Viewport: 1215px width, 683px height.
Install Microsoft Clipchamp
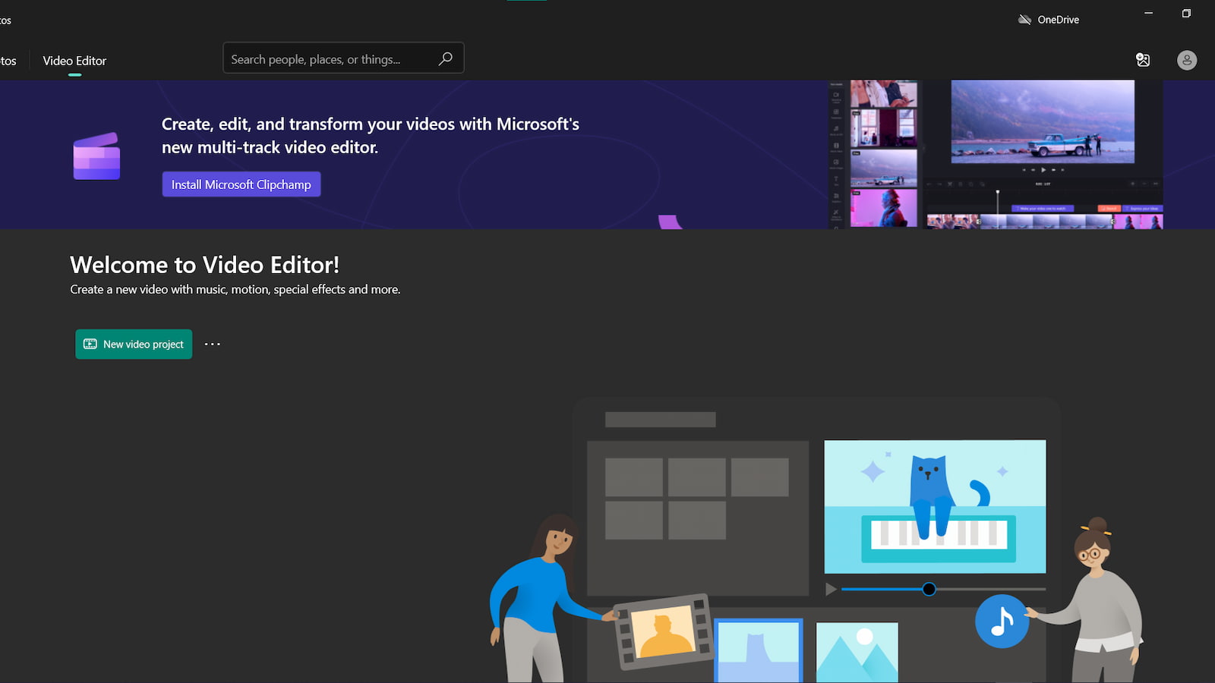[x=241, y=184]
